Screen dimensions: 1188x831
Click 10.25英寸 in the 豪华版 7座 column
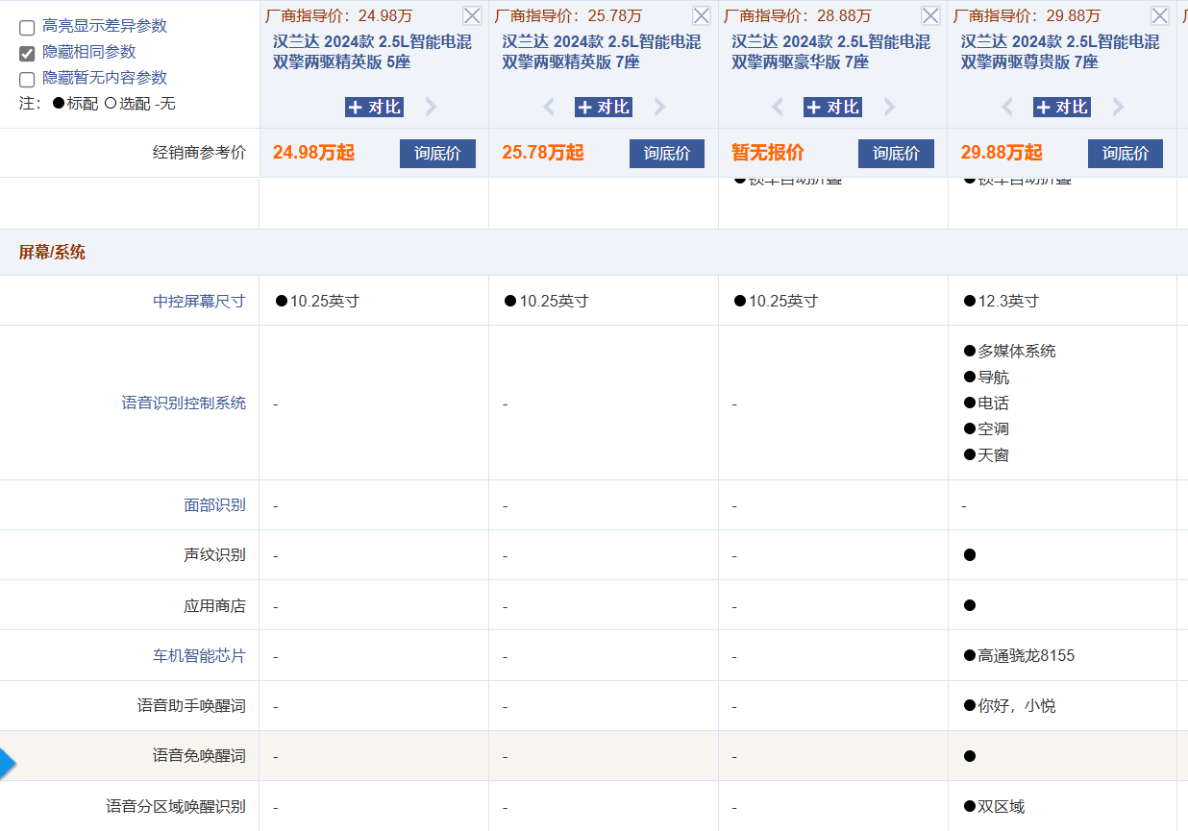click(782, 301)
